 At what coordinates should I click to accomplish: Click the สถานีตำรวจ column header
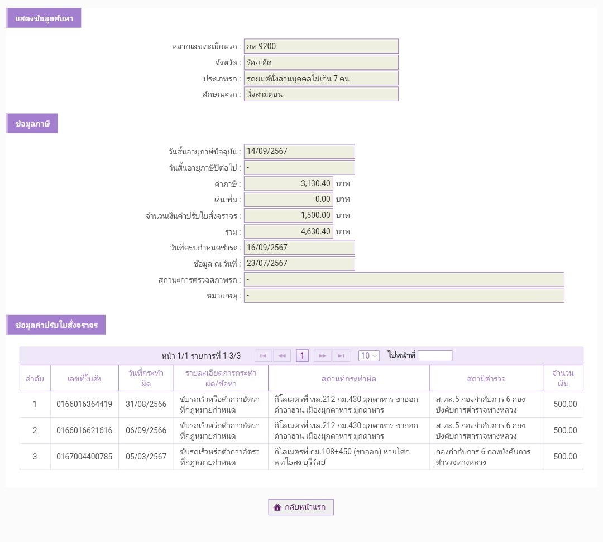tap(486, 379)
